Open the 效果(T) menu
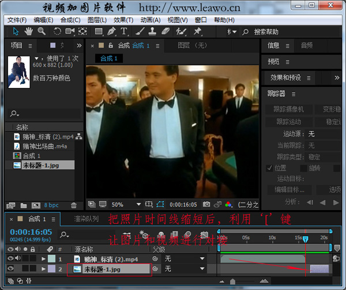The image size is (346, 290). point(123,20)
